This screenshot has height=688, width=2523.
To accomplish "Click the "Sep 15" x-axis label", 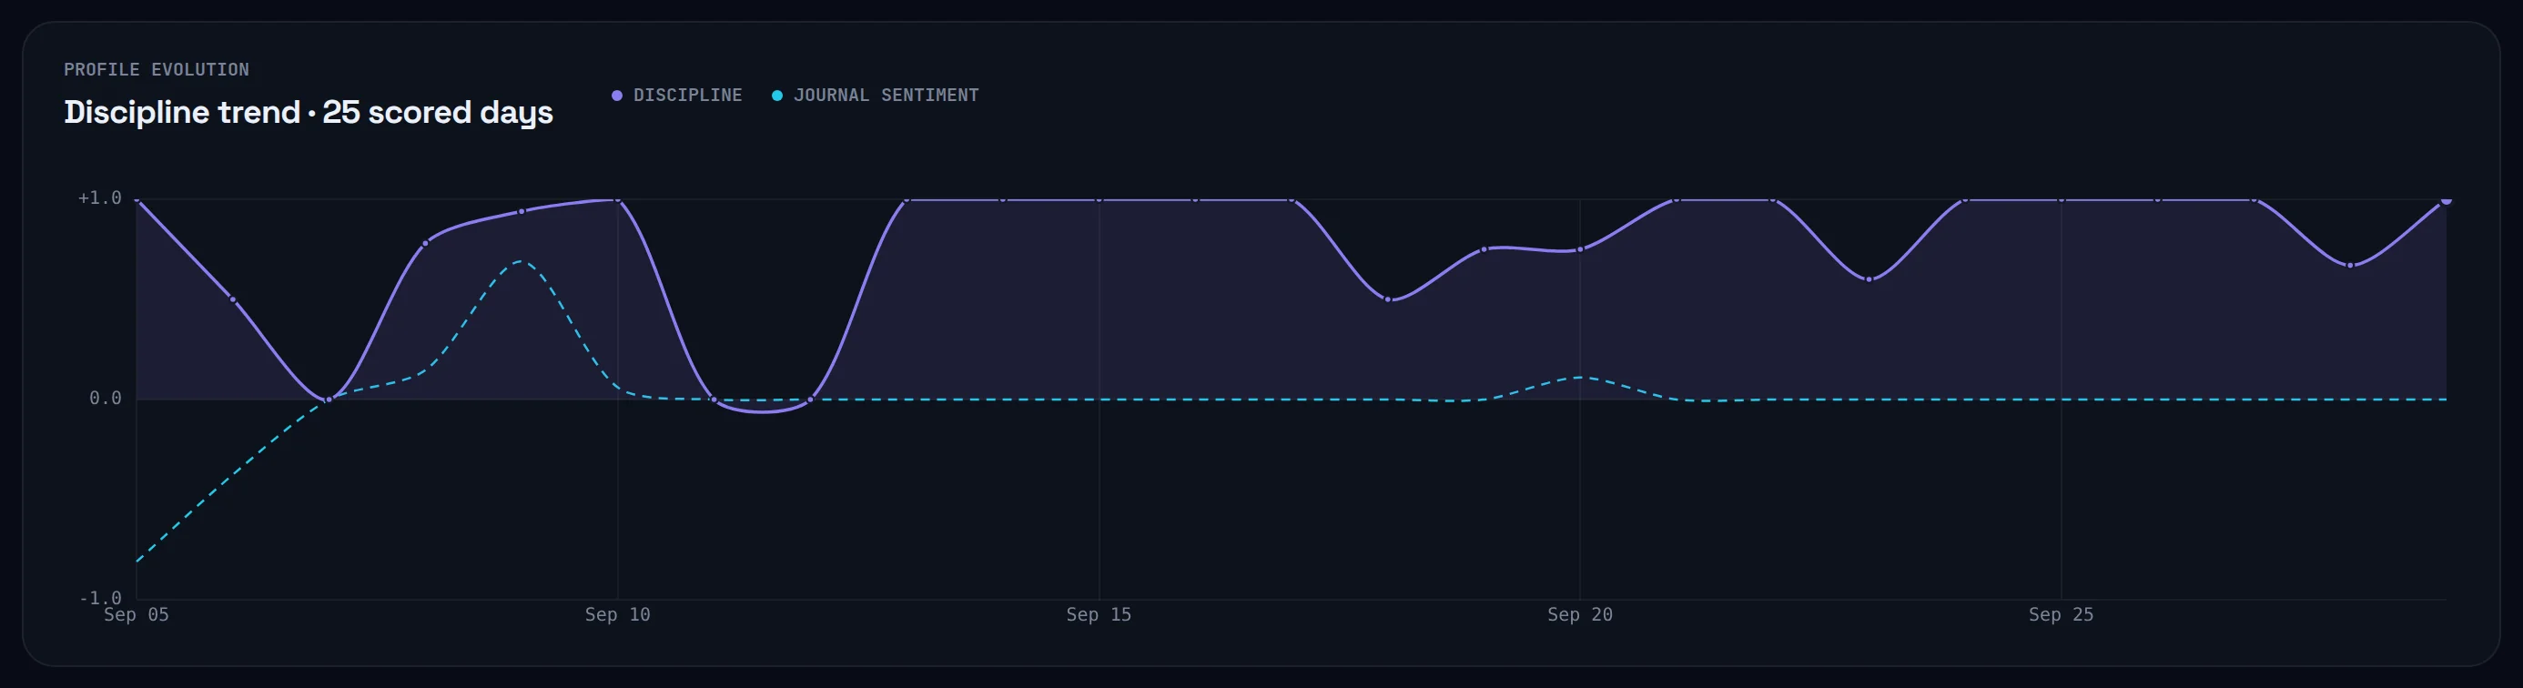I will [x=1099, y=614].
